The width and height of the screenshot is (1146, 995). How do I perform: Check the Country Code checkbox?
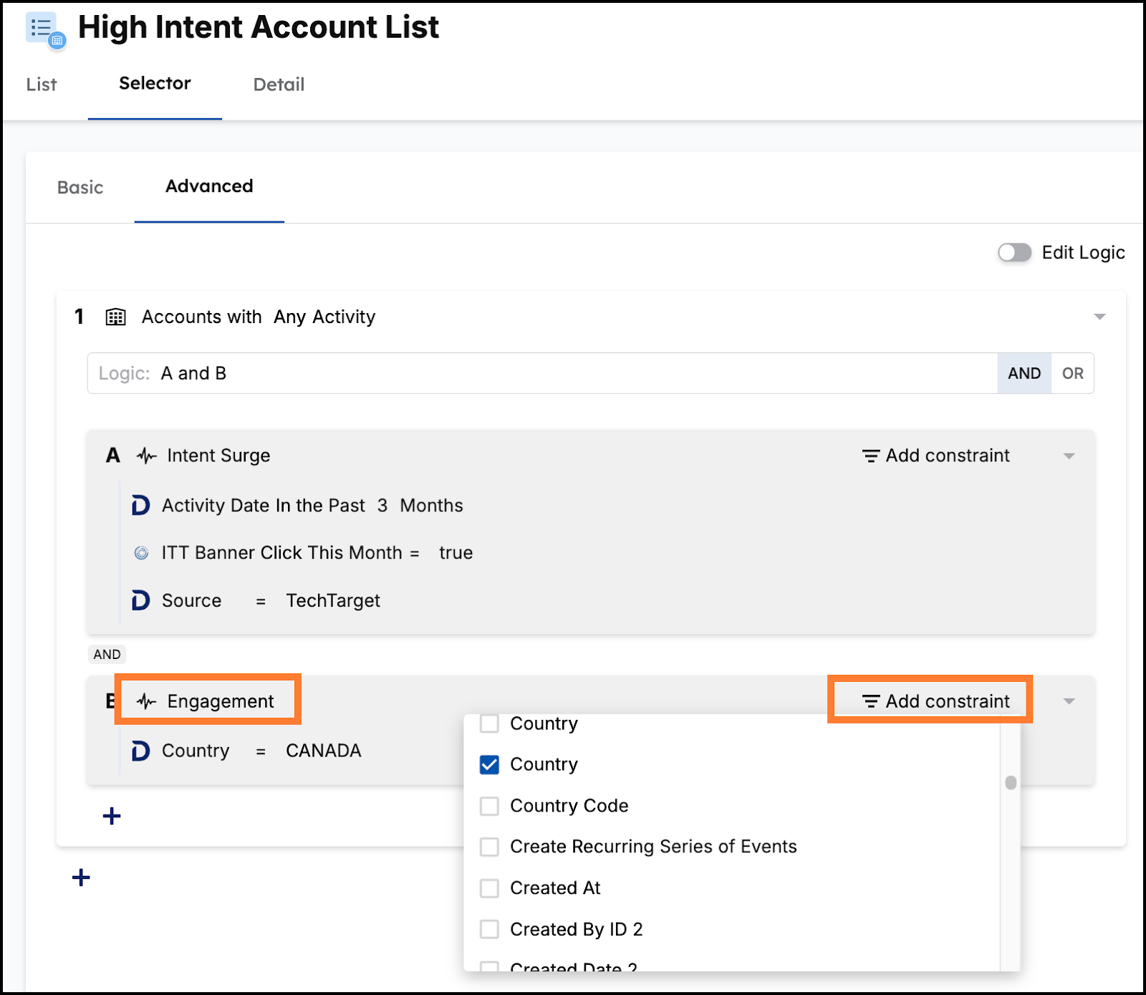[x=489, y=806]
